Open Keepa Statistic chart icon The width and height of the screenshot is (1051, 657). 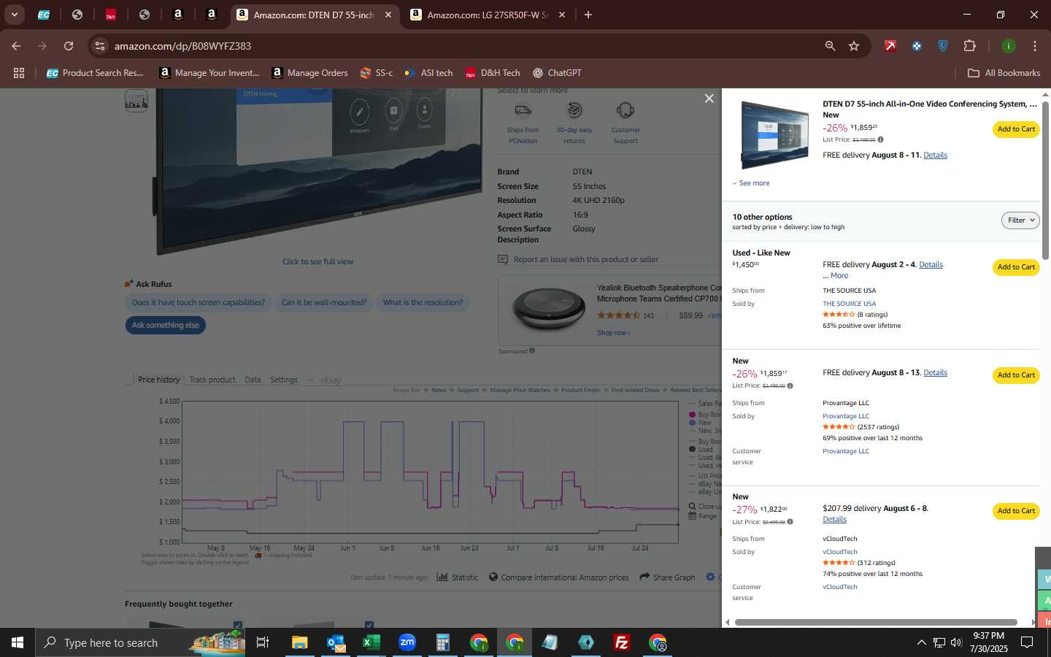click(x=442, y=577)
